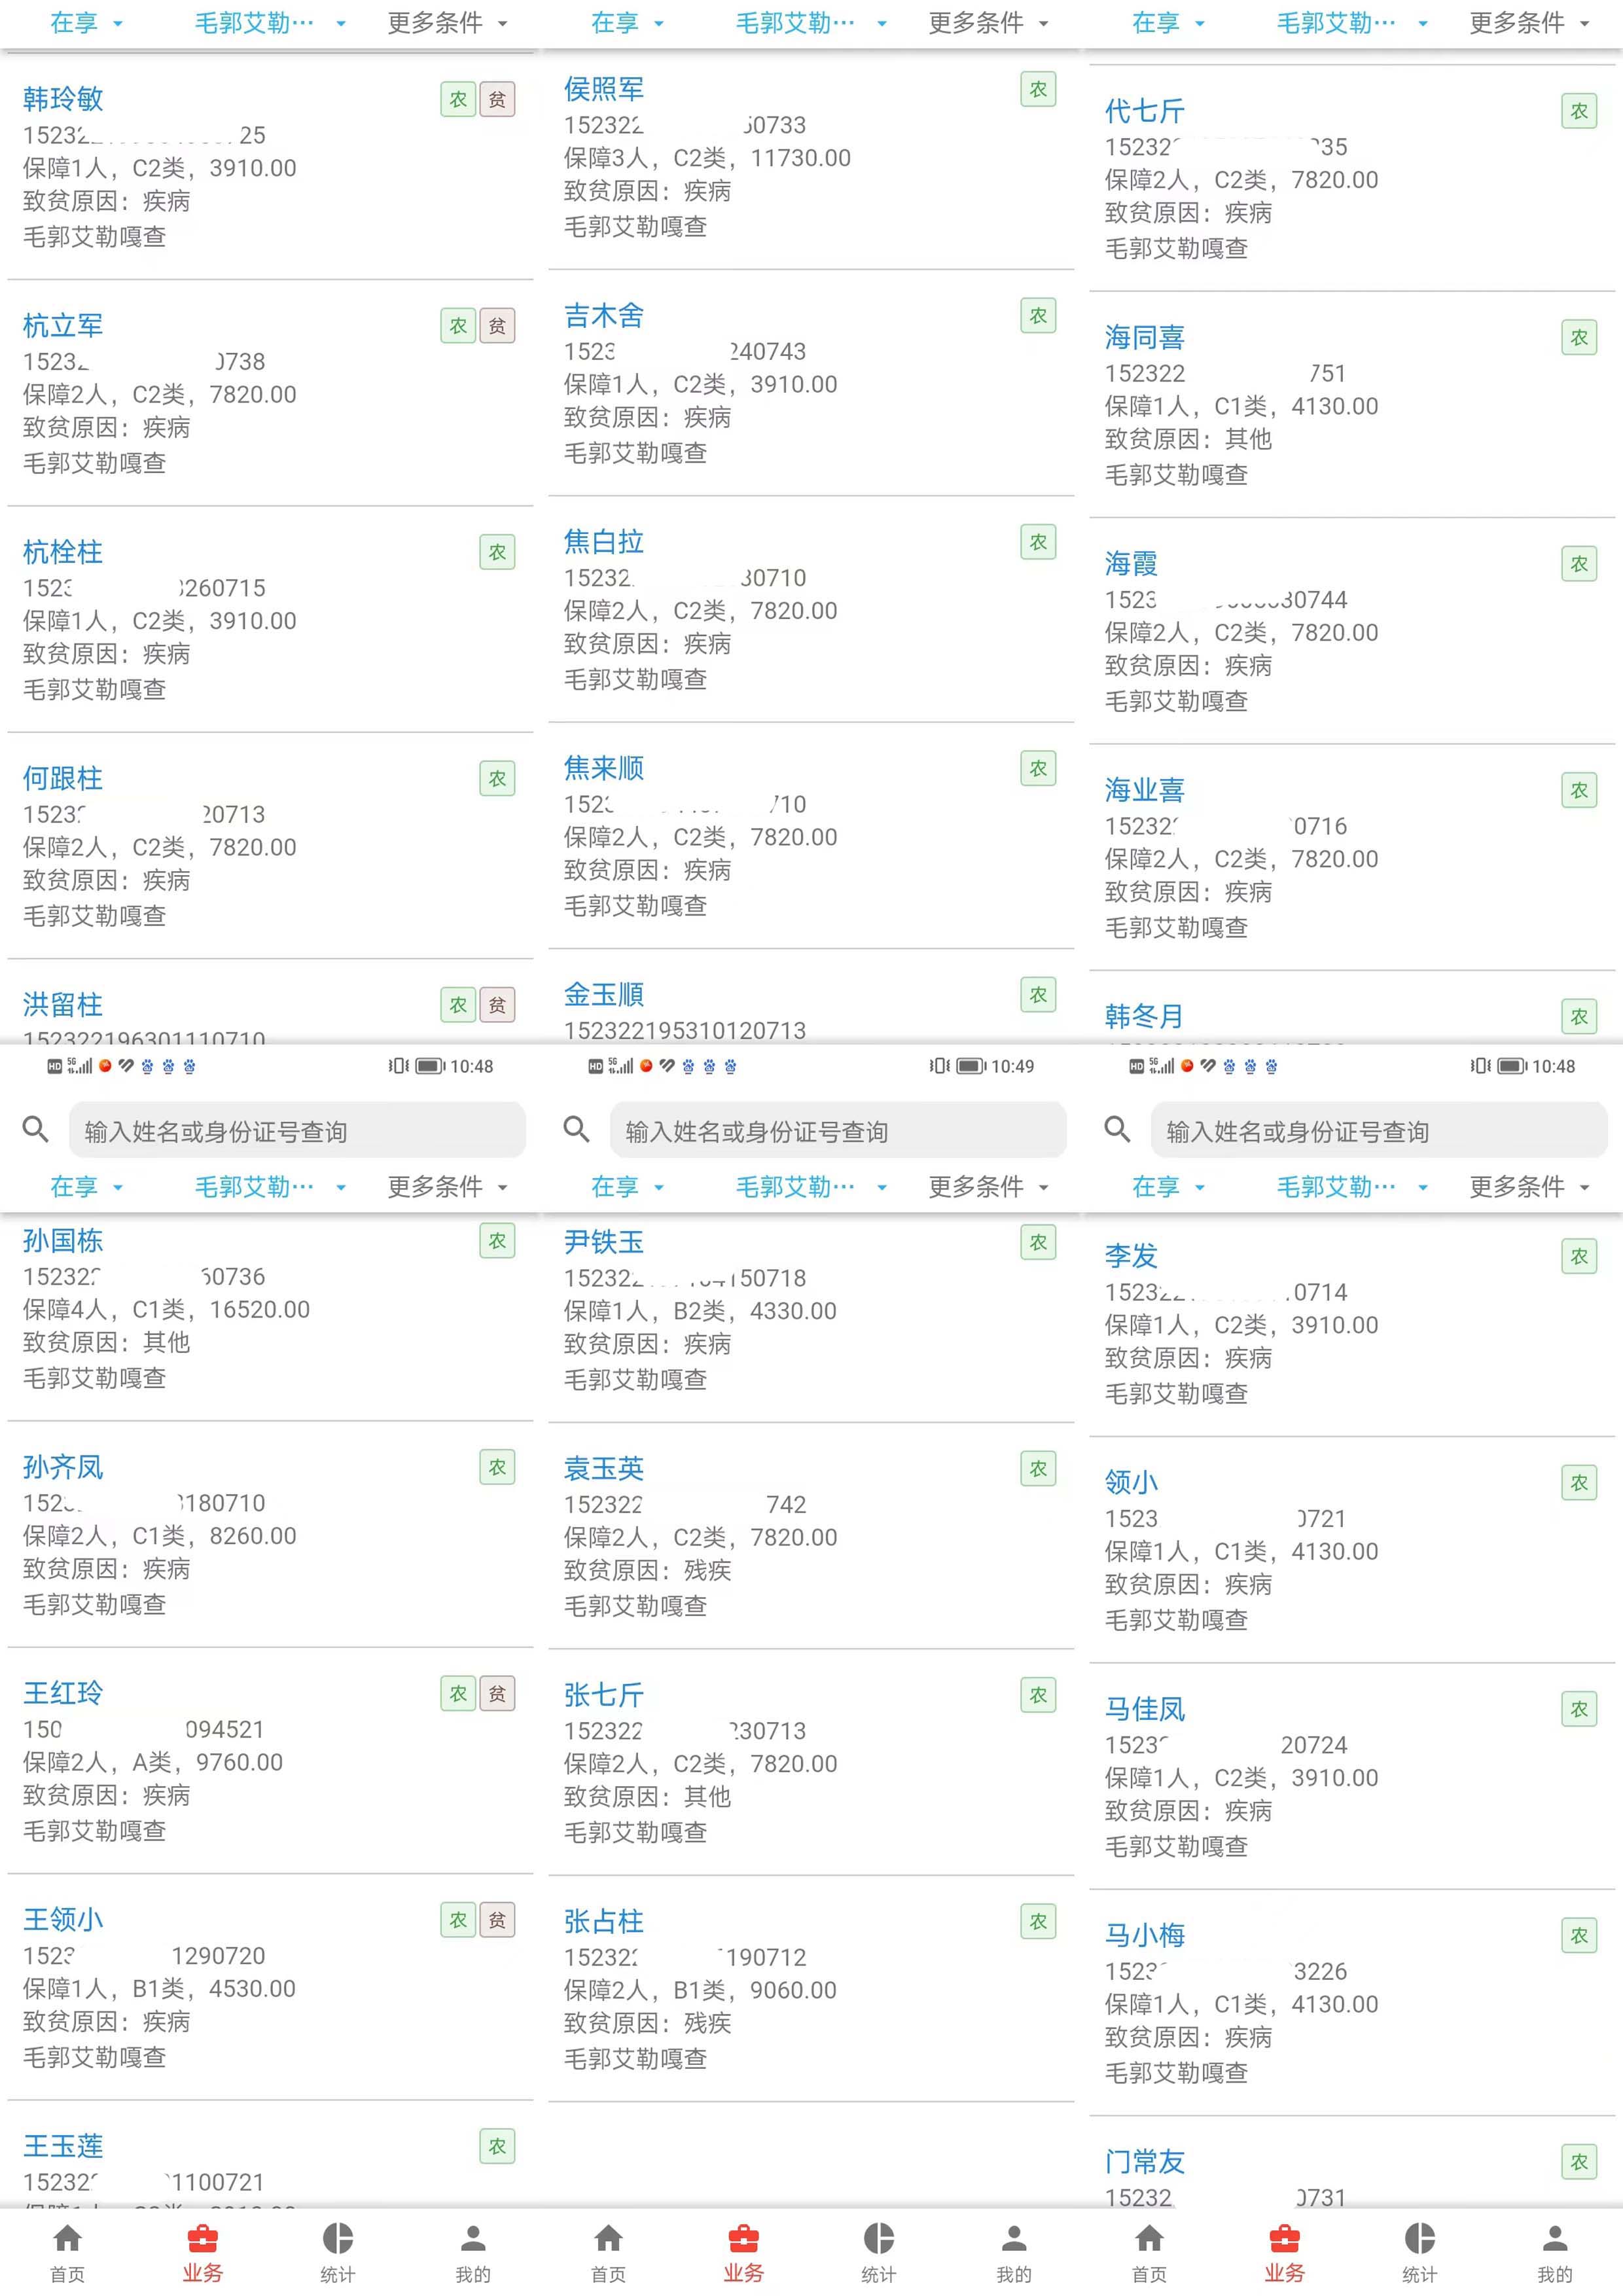1623x2296 pixels.
Task: Focus the search field above 尹铁玉 list
Action: point(838,1131)
